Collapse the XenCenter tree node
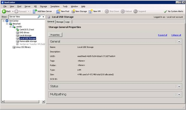This screenshot has width=186, height=134. tap(3, 21)
